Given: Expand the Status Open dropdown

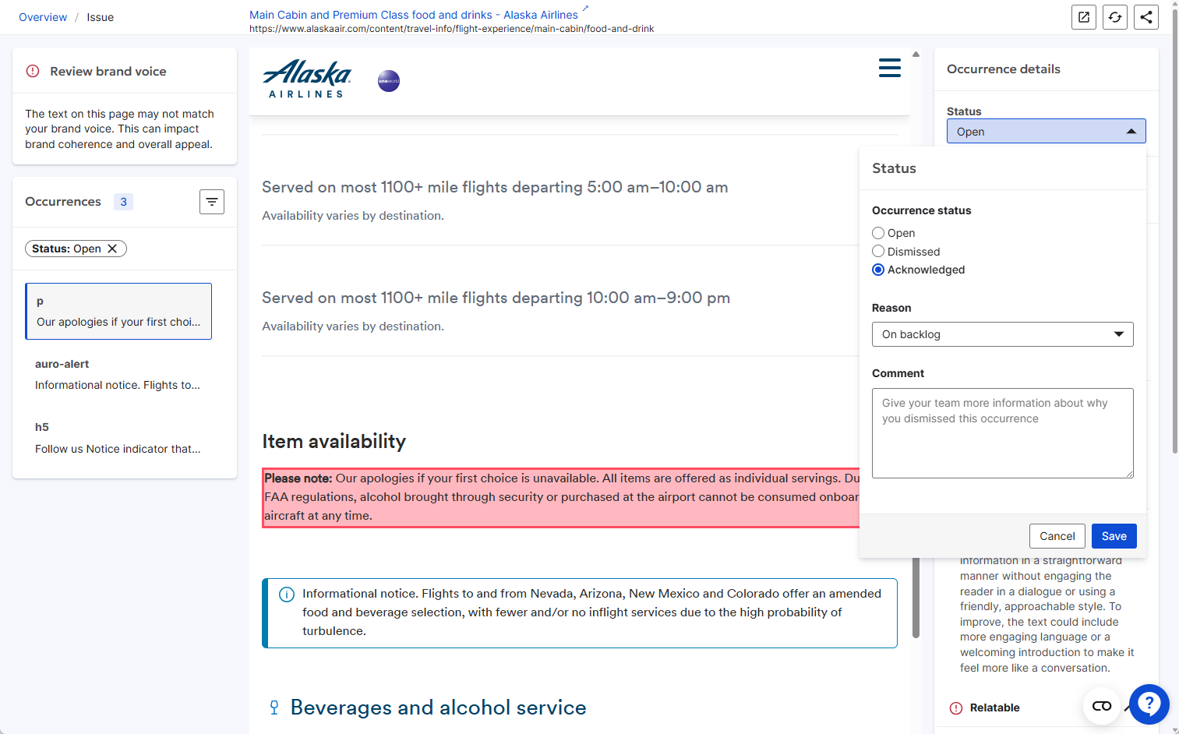Looking at the screenshot, I should 1047,131.
